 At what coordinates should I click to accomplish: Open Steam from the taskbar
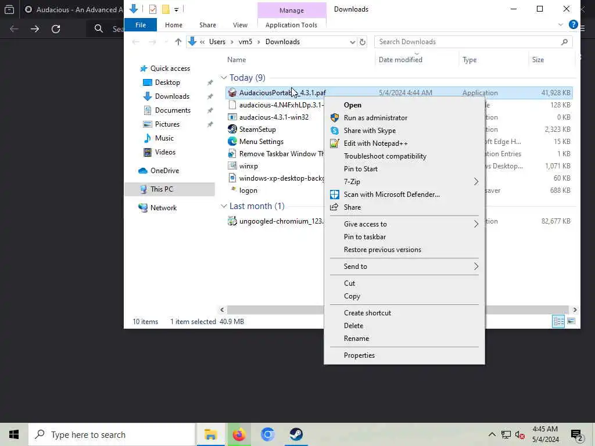coord(296,434)
